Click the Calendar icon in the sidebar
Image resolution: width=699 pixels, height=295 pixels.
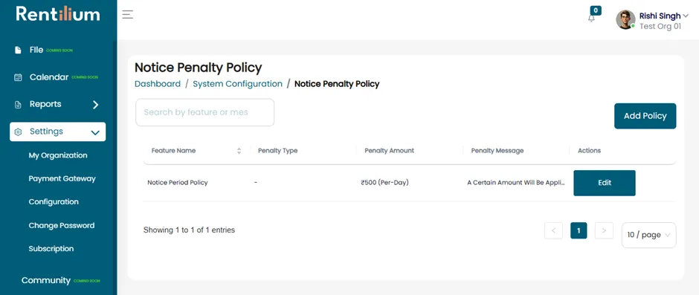pos(18,77)
